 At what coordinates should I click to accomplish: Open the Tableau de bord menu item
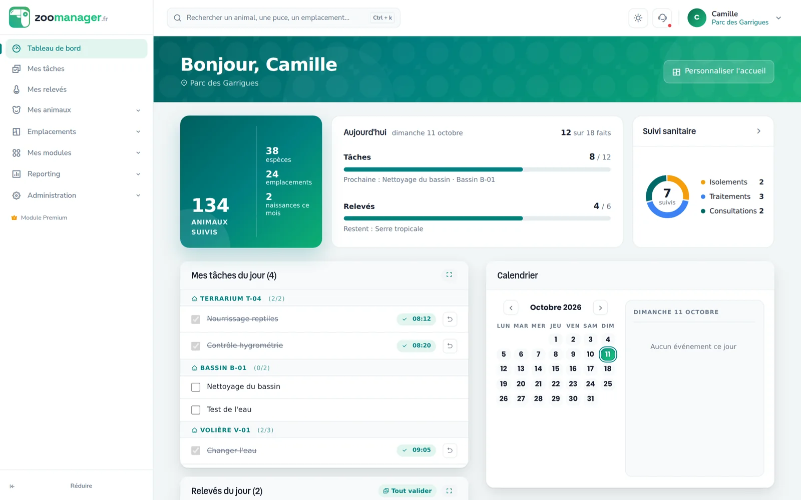[77, 48]
